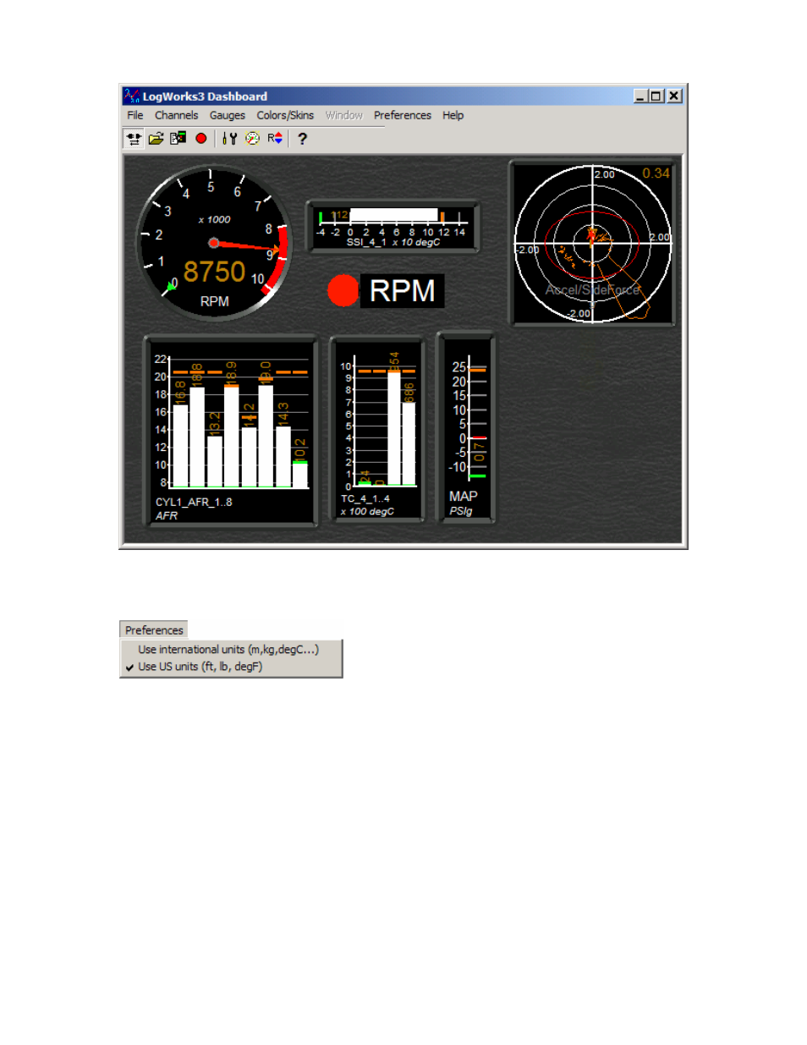Click the Preferences header above the dropdown list
This screenshot has height=1045, width=807.
click(x=154, y=630)
